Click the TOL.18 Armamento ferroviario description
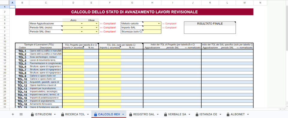Screen dimensions: 288x118 tap(46, 104)
